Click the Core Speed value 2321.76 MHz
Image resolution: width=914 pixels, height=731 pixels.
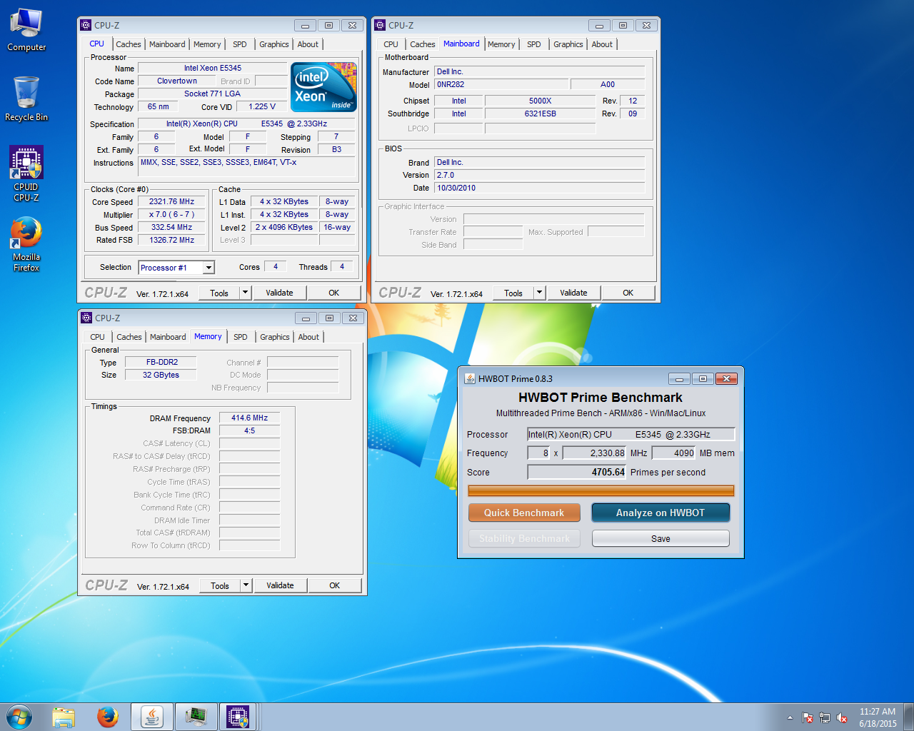[171, 202]
